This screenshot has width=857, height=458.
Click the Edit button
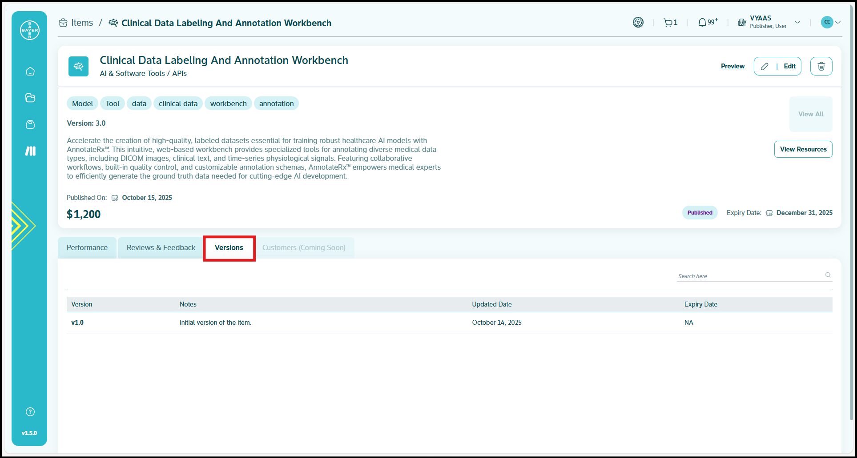coord(777,66)
